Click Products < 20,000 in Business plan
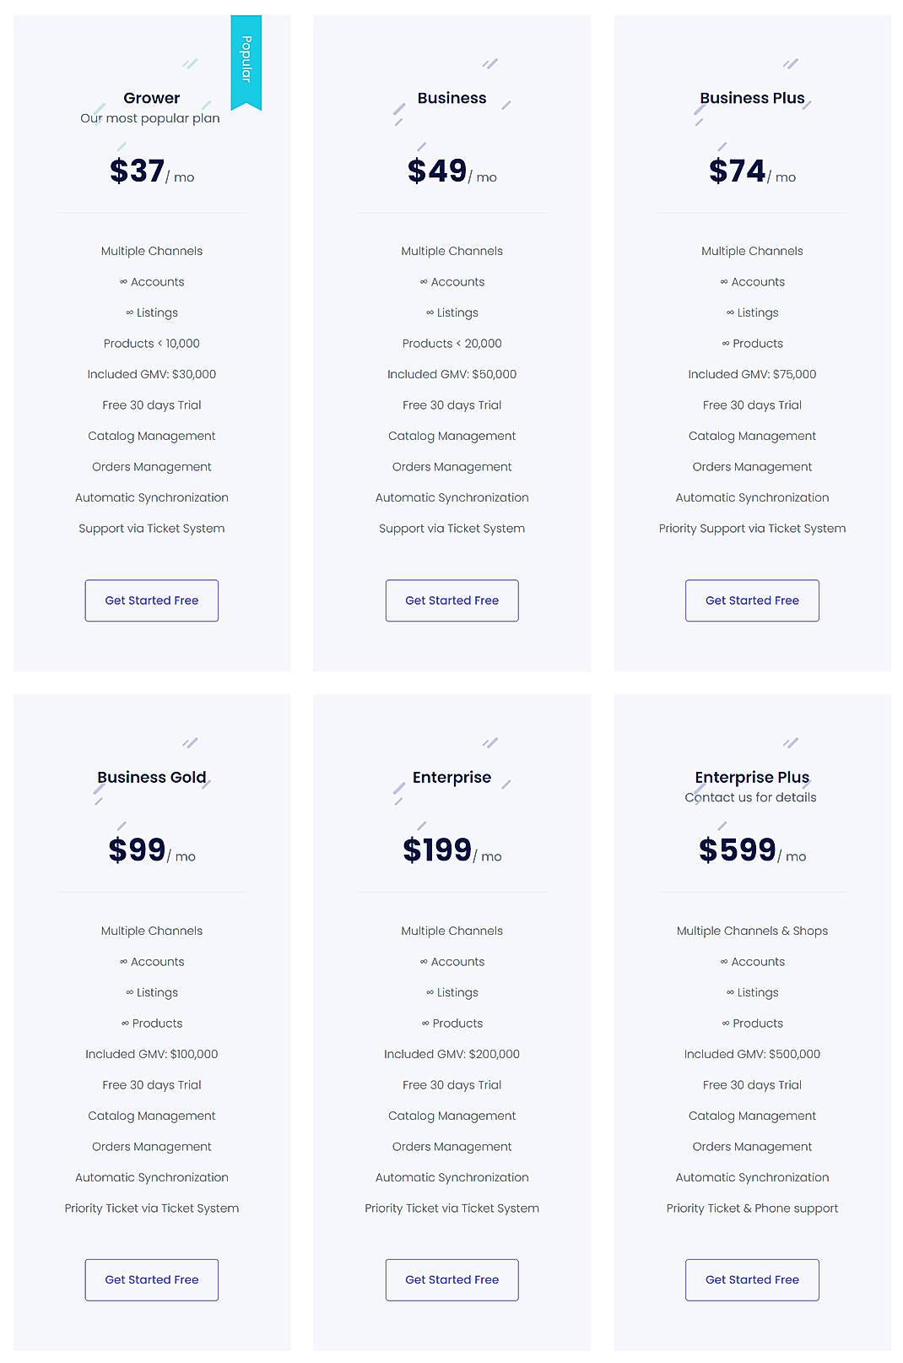Image resolution: width=903 pixels, height=1363 pixels. 451,343
